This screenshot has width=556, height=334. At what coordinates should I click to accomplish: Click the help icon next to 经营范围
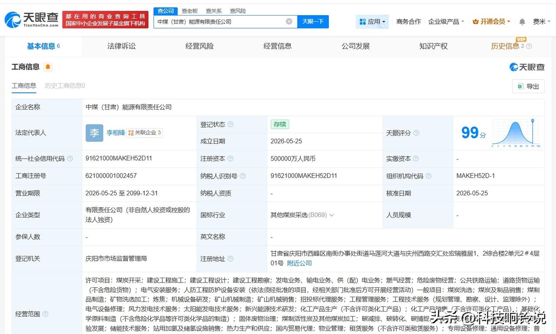coord(45,314)
